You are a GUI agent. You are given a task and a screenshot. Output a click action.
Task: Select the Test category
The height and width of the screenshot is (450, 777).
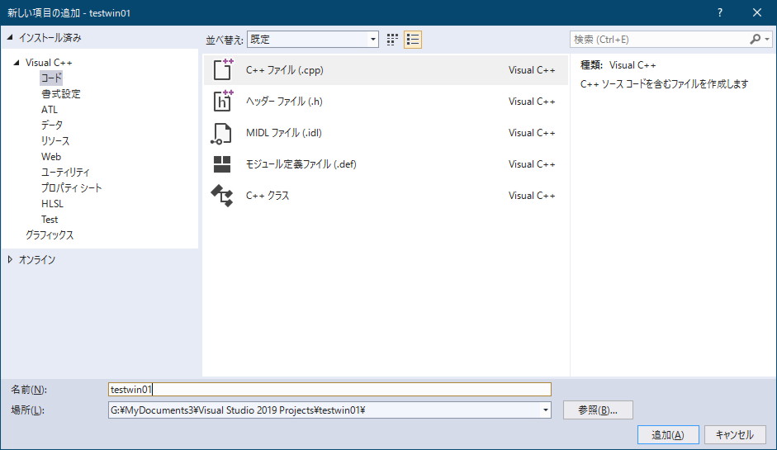coord(49,220)
